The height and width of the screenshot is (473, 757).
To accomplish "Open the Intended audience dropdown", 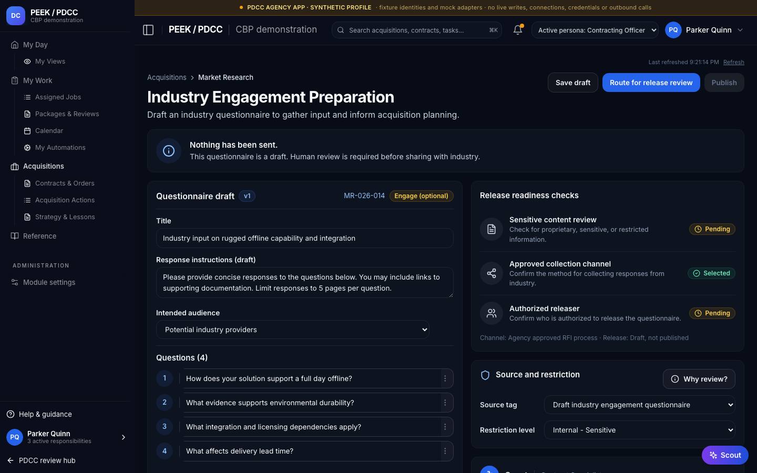I will (293, 330).
